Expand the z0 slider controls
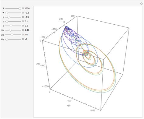 [23, 39]
